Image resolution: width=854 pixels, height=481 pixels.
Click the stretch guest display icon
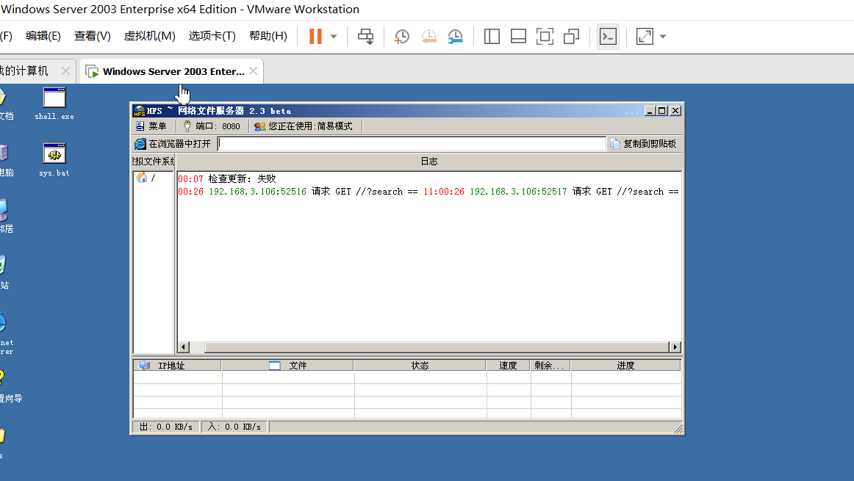click(645, 37)
